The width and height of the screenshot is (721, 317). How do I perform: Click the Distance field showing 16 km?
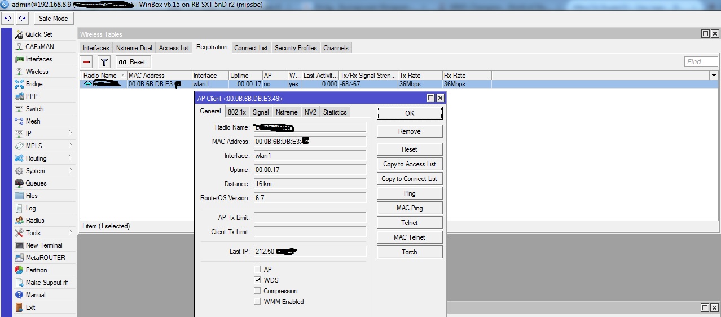[x=310, y=184]
